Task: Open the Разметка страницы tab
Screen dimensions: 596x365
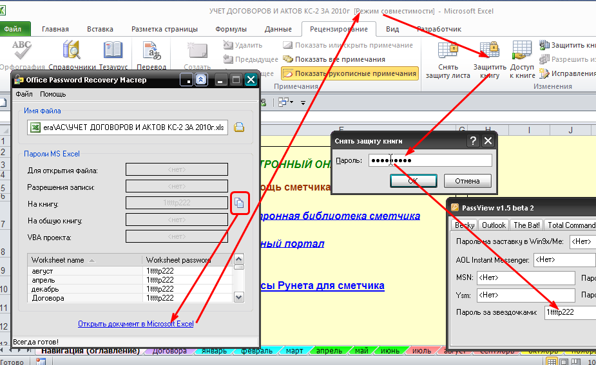Action: click(x=164, y=29)
